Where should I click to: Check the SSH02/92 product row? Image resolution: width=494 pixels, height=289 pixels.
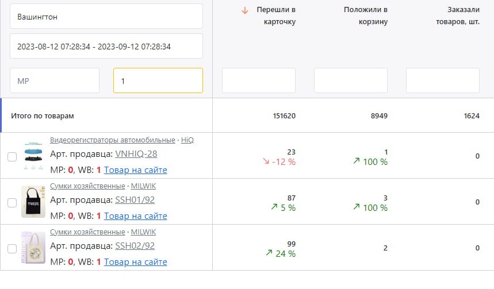(x=12, y=248)
